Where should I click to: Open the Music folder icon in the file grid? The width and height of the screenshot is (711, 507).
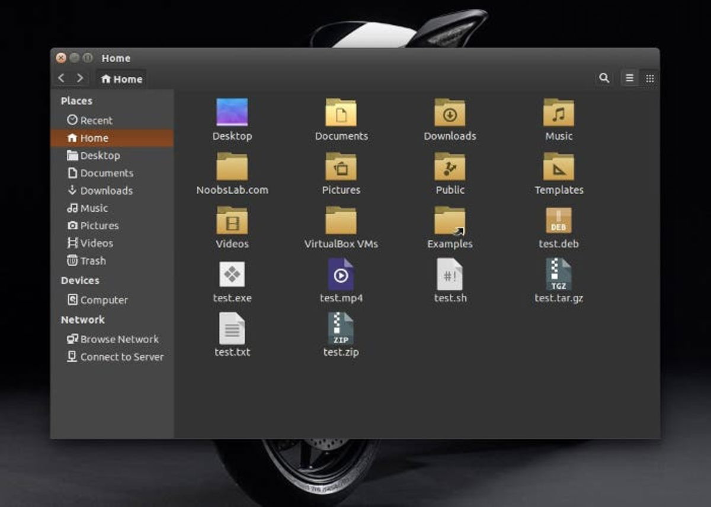559,112
